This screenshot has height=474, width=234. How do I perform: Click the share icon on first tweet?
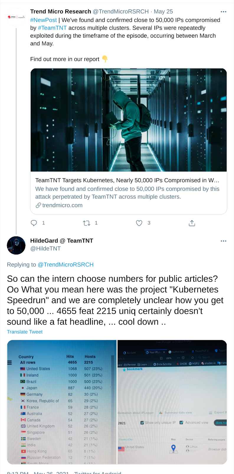(192, 223)
